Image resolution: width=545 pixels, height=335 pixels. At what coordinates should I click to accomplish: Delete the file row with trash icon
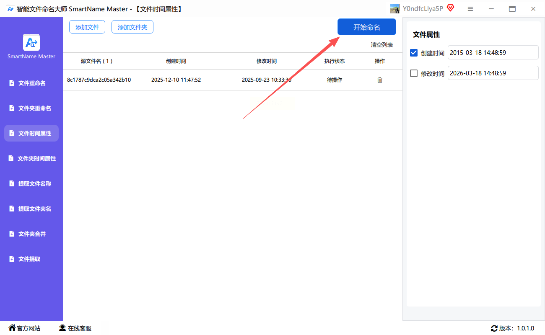380,80
